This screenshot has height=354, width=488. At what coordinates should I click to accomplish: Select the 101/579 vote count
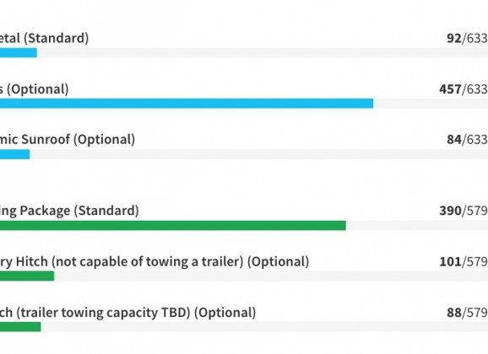(464, 261)
